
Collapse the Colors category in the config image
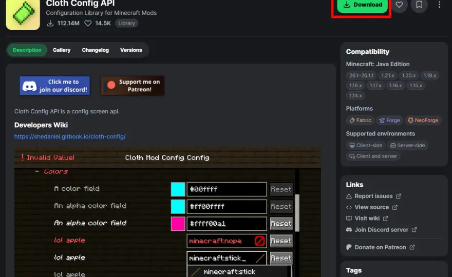(x=37, y=171)
